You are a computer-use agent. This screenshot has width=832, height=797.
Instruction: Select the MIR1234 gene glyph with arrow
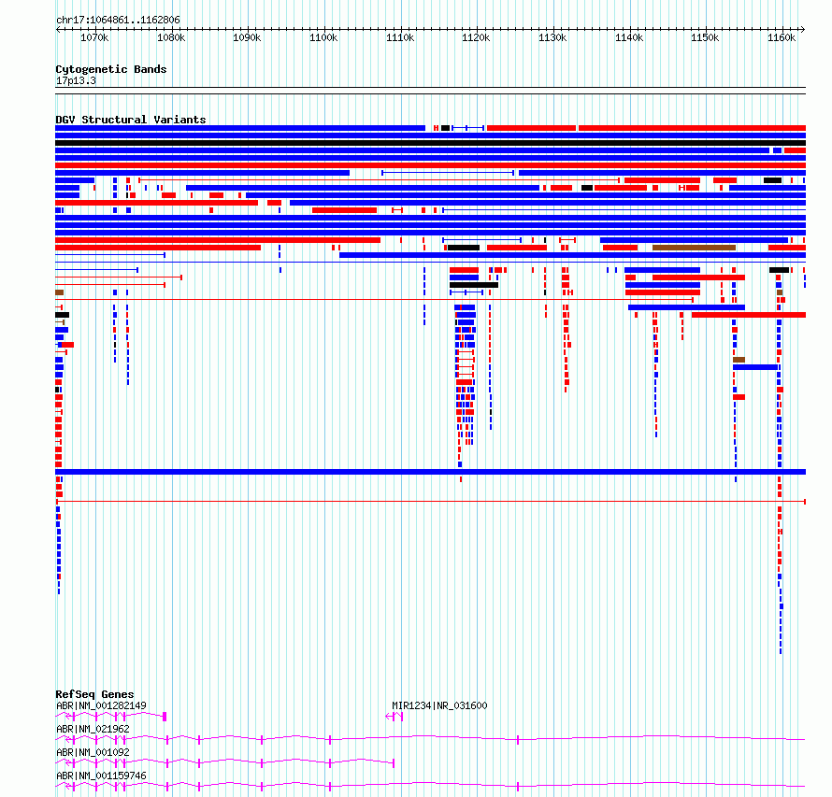pyautogui.click(x=394, y=717)
